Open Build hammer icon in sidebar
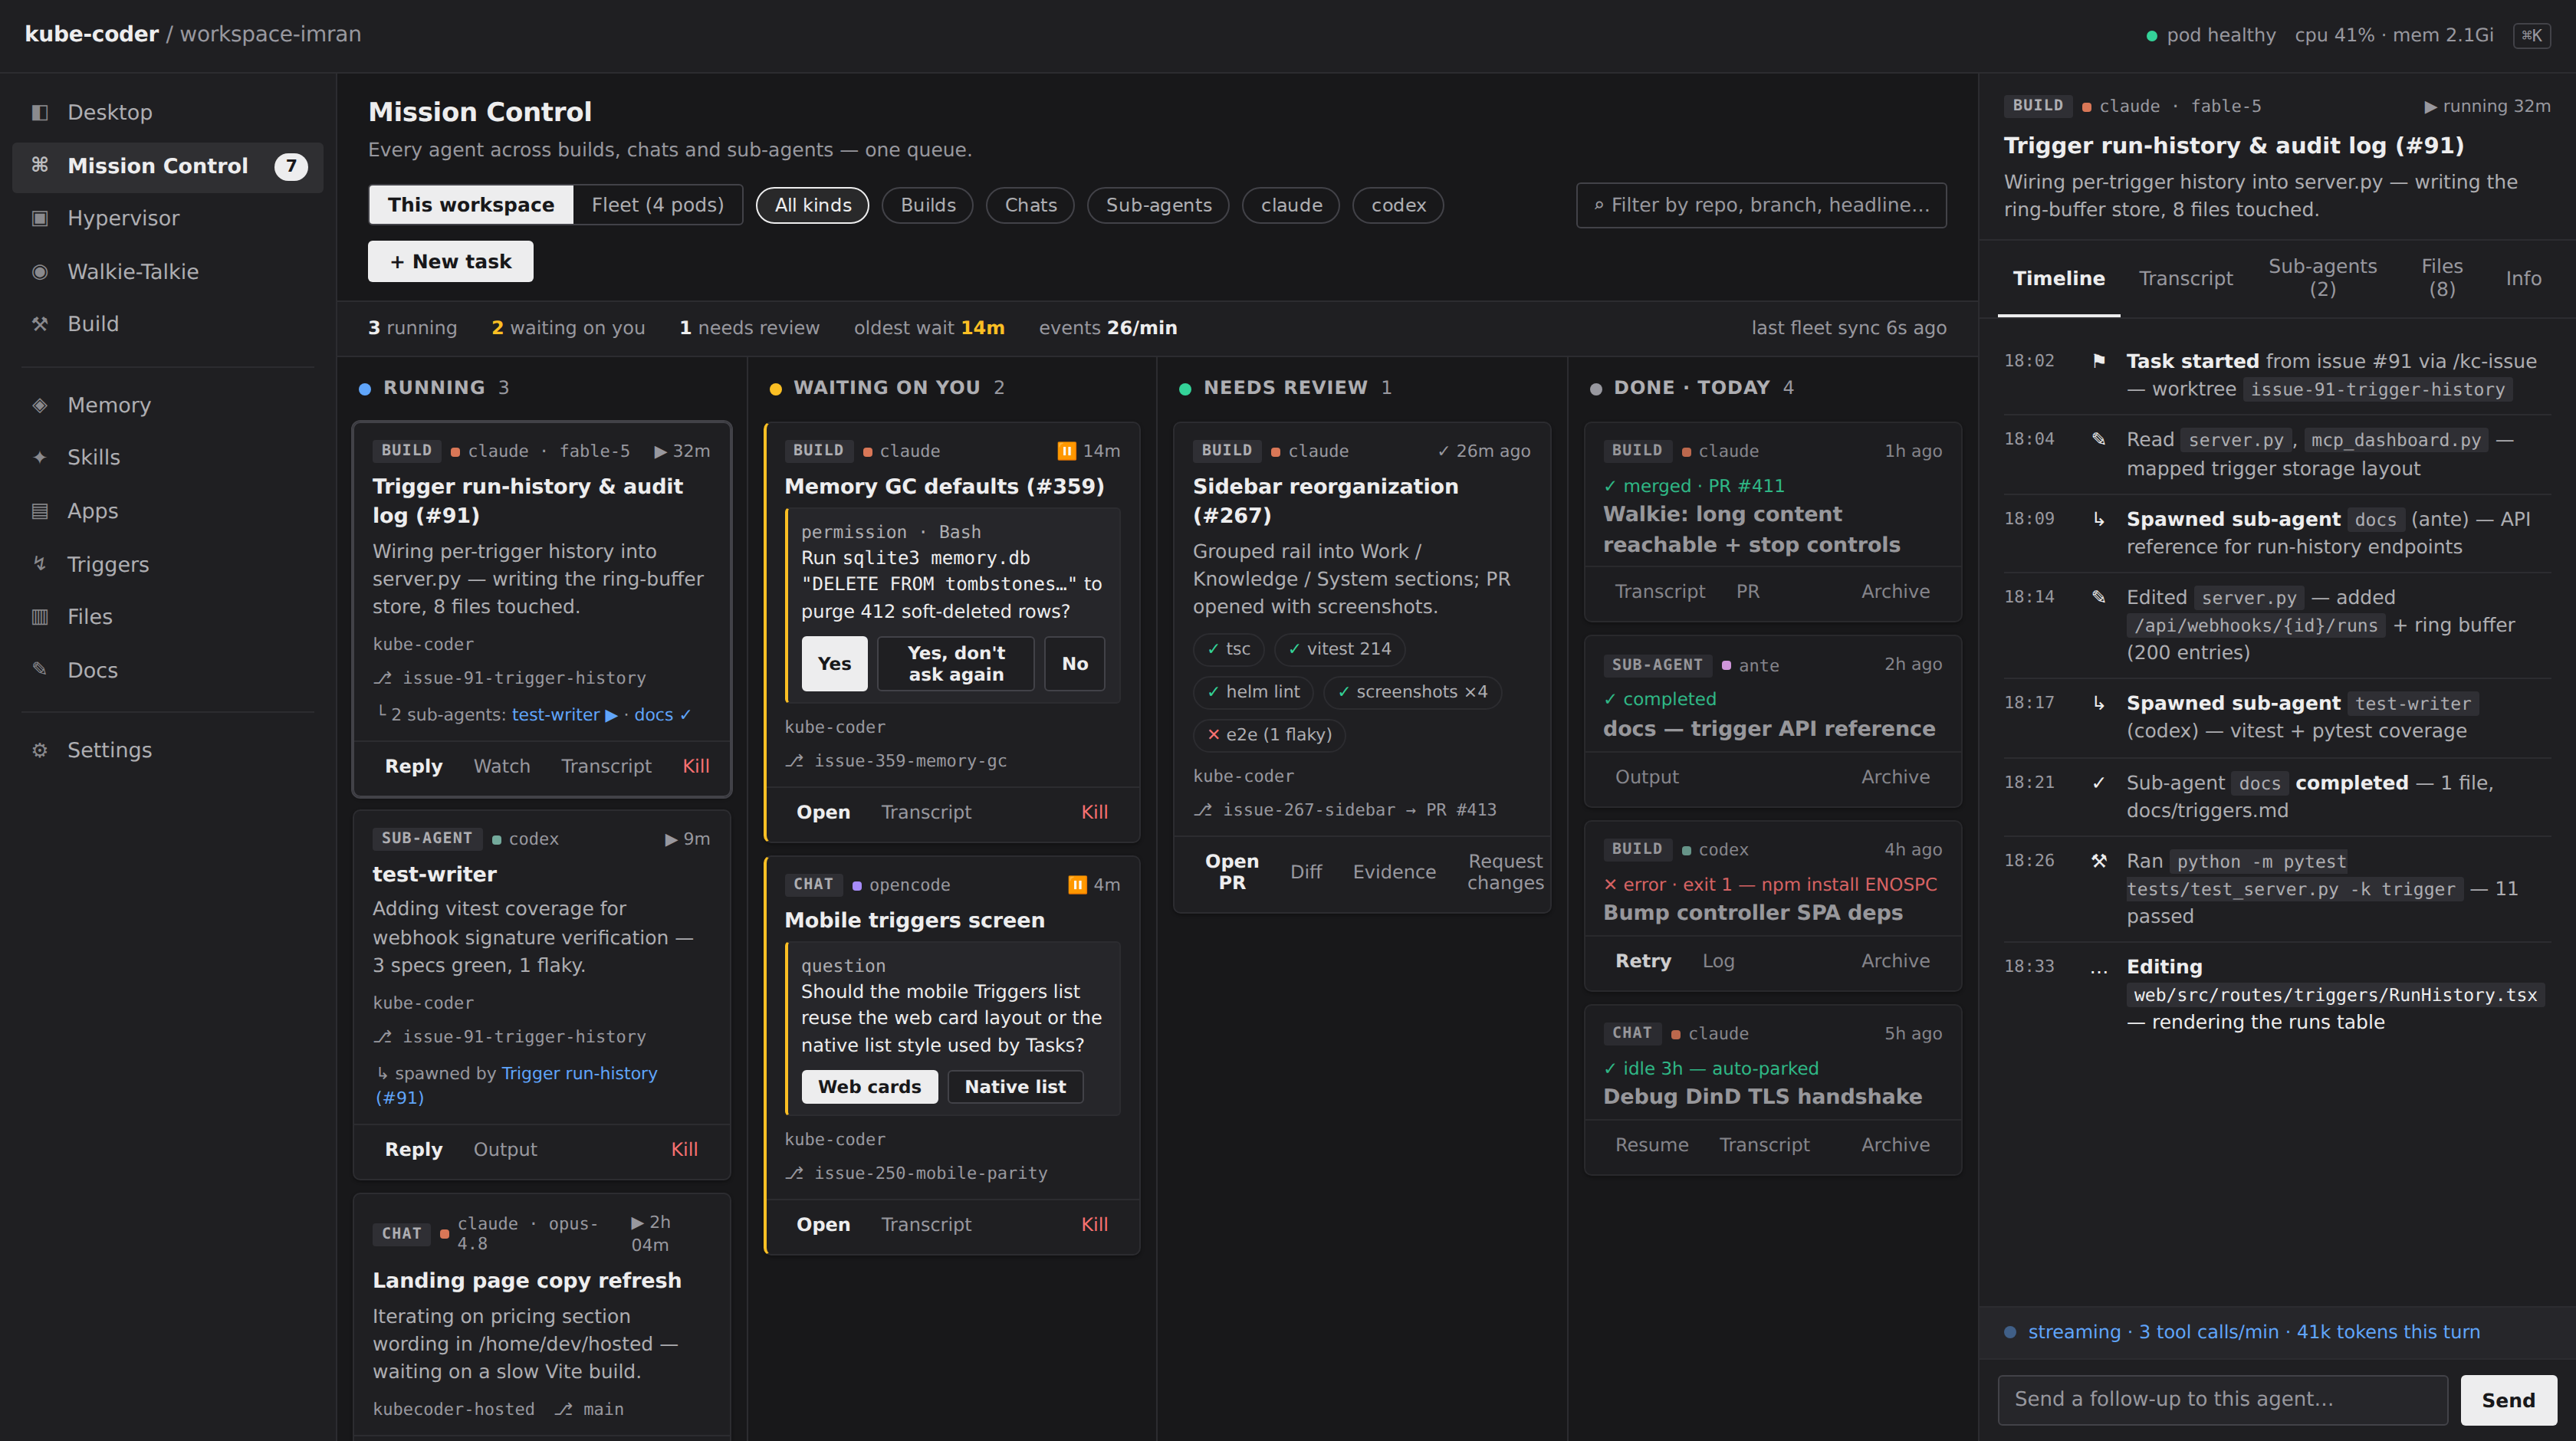Image resolution: width=2576 pixels, height=1441 pixels. pyautogui.click(x=40, y=324)
